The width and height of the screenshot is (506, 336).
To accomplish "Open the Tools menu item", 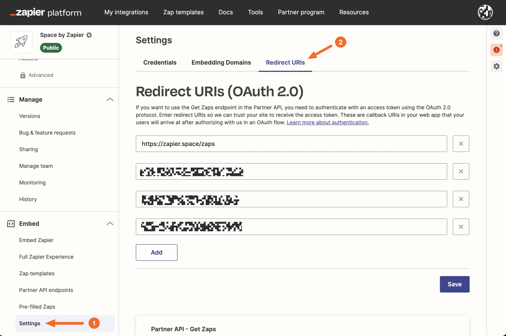I will tap(255, 12).
